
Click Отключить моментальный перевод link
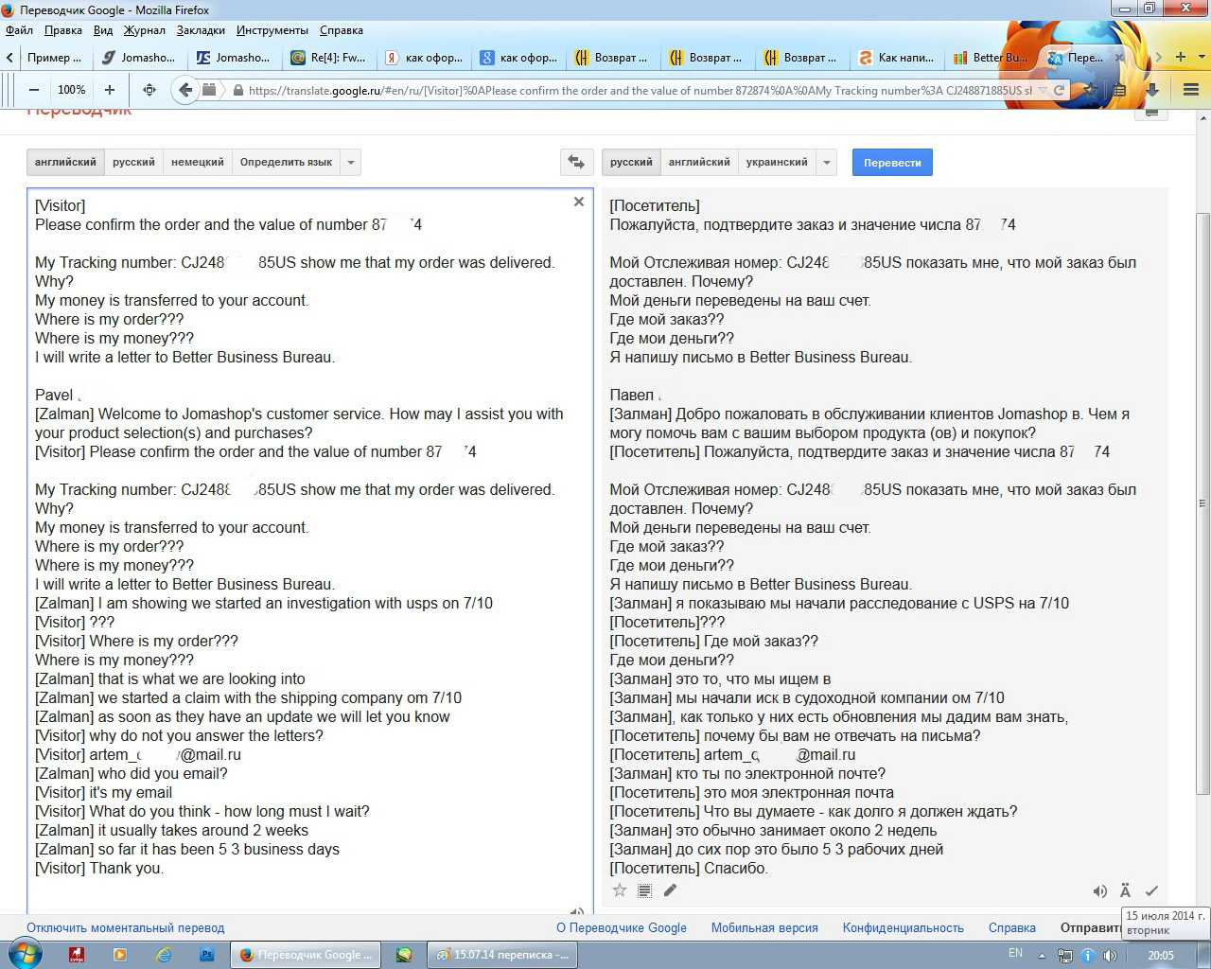click(126, 928)
